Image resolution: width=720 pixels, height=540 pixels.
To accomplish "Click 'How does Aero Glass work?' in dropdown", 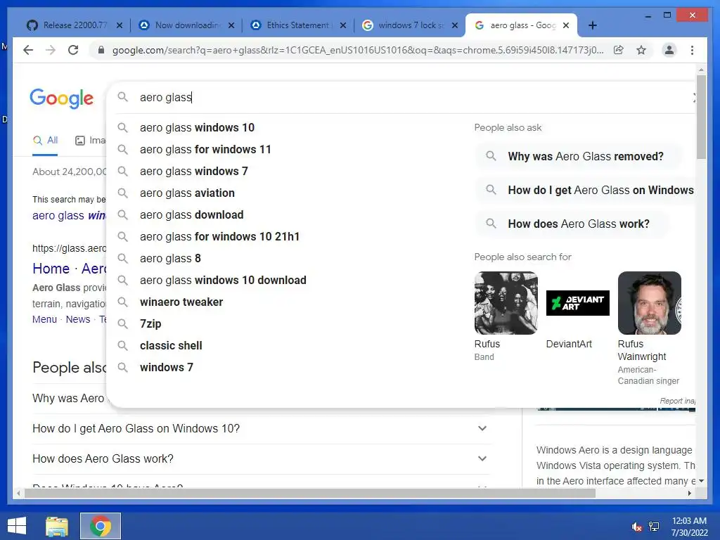I will click(572, 224).
